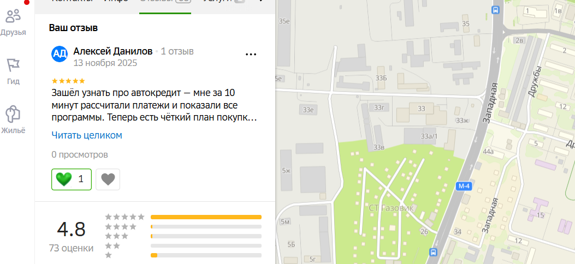This screenshot has width=575, height=264.
Task: Like the review with green heart
Action: click(72, 179)
